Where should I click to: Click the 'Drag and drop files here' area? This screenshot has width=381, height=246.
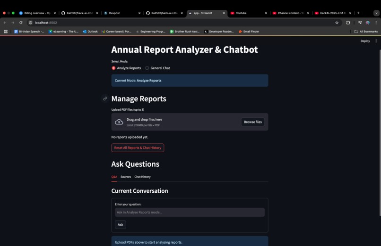point(190,122)
